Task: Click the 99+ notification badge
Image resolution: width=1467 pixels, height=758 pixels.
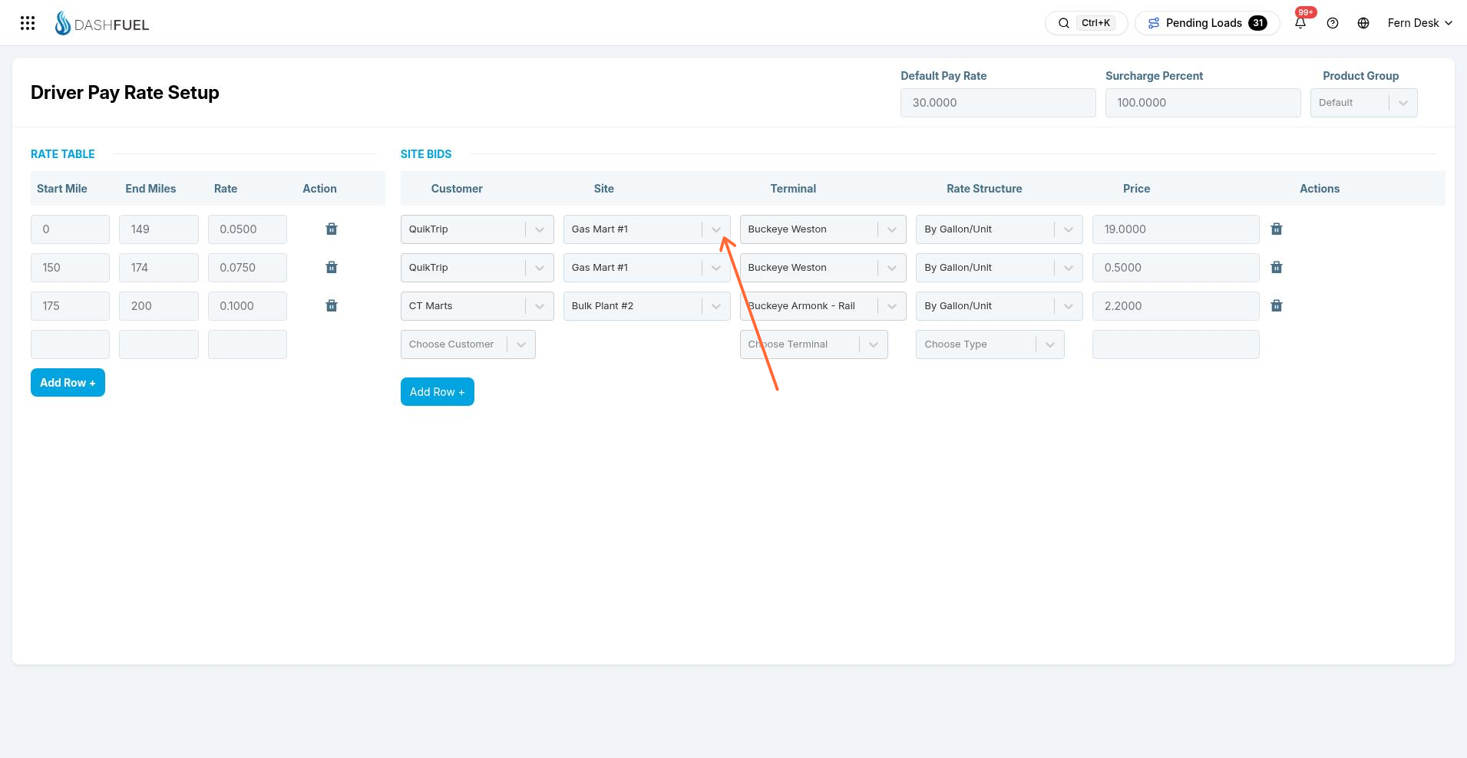Action: tap(1306, 12)
